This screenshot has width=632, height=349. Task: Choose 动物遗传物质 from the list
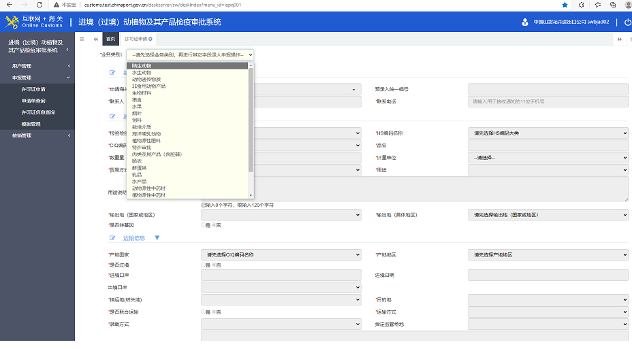(x=187, y=80)
